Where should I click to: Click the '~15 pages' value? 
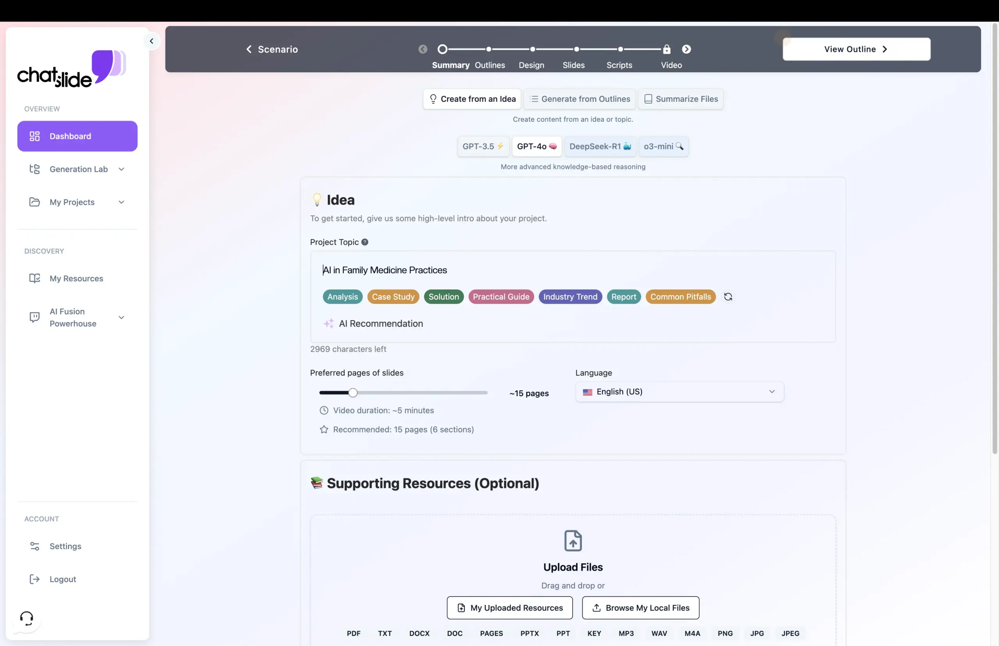(529, 393)
